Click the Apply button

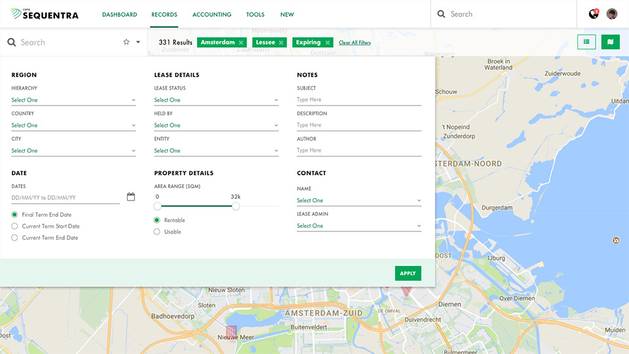[408, 273]
